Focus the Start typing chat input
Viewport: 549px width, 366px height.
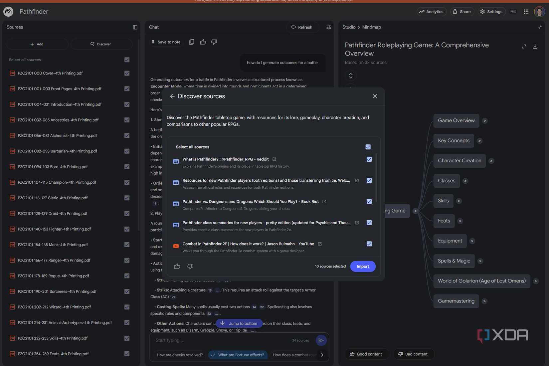pos(221,340)
